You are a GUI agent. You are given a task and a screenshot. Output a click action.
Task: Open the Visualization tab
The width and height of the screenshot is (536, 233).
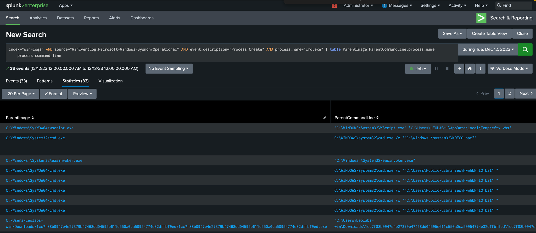click(x=110, y=81)
